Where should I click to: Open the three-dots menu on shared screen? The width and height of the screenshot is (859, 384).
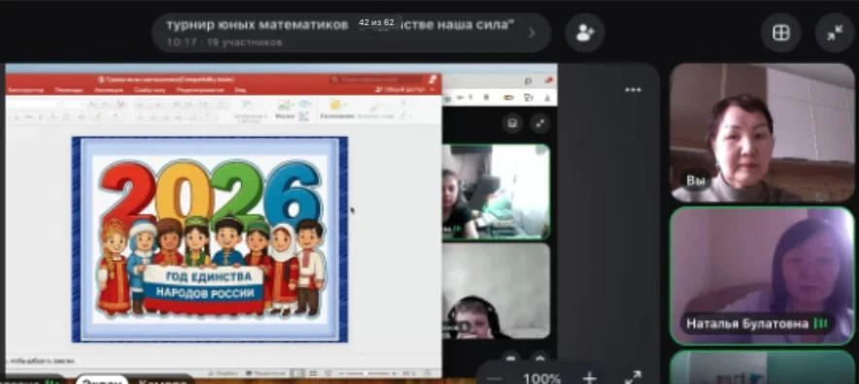(633, 90)
